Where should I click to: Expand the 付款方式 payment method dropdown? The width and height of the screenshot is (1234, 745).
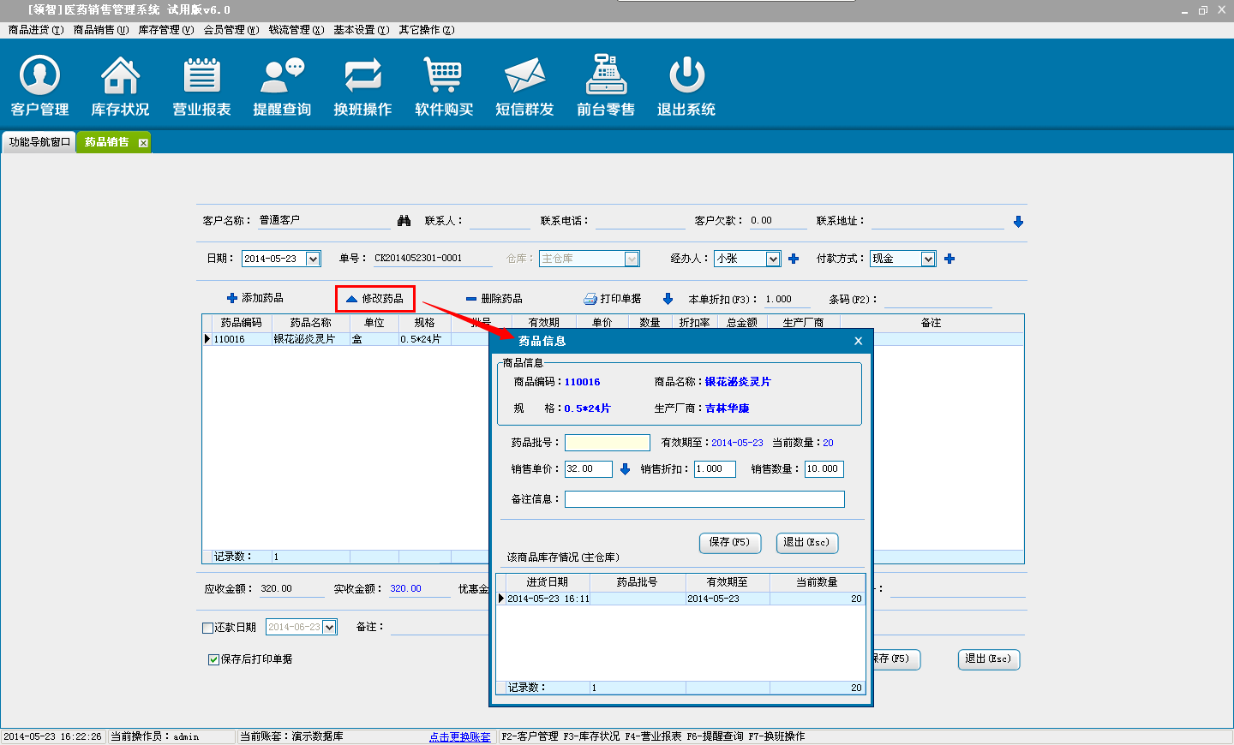(x=928, y=259)
